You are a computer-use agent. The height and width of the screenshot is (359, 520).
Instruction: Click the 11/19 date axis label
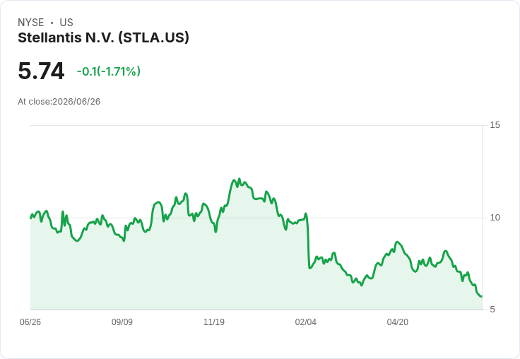tap(214, 322)
